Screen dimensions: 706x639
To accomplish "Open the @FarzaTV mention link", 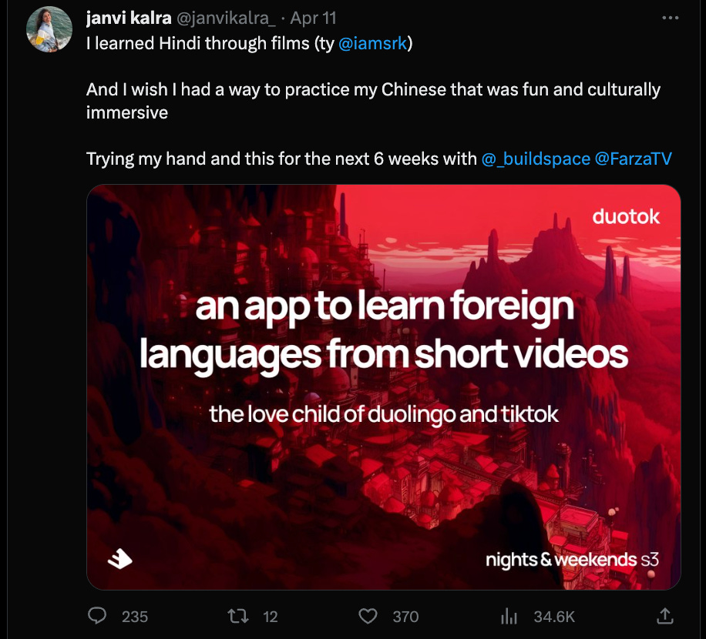I will 633,159.
